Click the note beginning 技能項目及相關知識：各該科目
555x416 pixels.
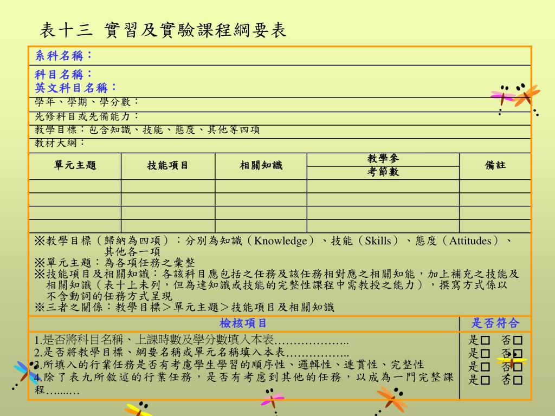pyautogui.click(x=276, y=285)
